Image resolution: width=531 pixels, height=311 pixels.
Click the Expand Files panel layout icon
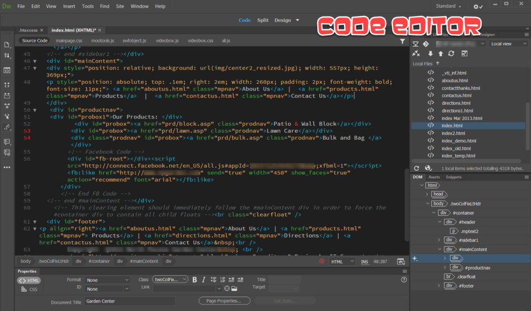click(464, 53)
